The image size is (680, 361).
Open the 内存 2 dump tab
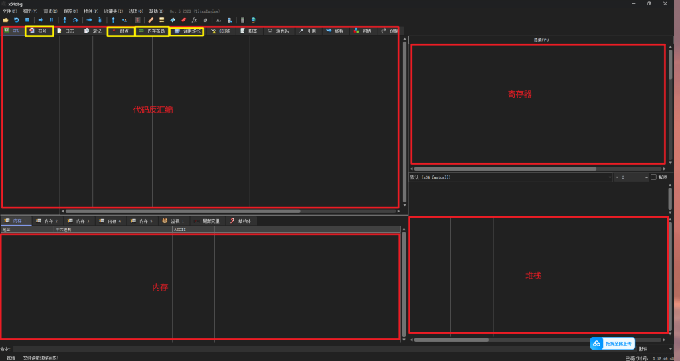tap(47, 220)
